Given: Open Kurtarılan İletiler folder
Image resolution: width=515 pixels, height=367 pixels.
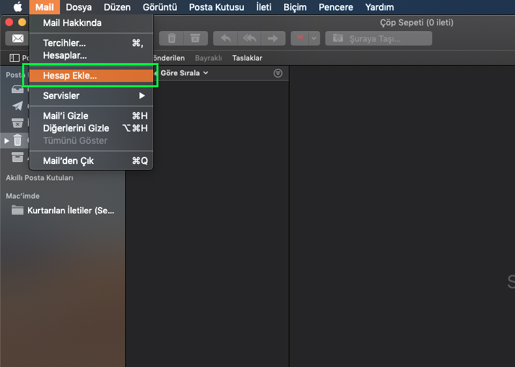Looking at the screenshot, I should point(63,210).
